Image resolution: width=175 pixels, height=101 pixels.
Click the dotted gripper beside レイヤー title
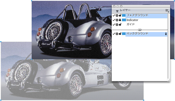pos(113,11)
